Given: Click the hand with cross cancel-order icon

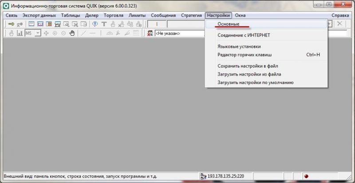Looking at the screenshot, I should pyautogui.click(x=121, y=24).
